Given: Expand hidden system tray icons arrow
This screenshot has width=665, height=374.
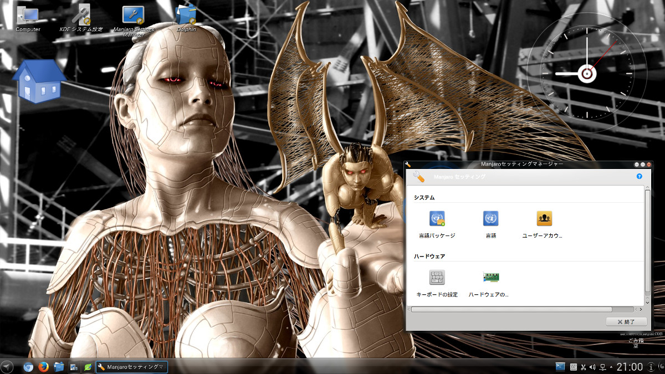Looking at the screenshot, I should coord(611,367).
